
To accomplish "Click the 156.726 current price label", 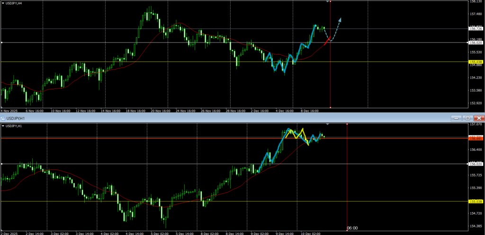I will (x=476, y=29).
